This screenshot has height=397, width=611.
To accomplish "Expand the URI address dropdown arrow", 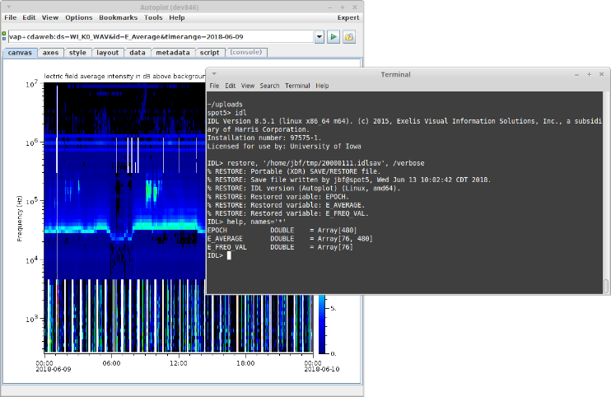I will [319, 37].
